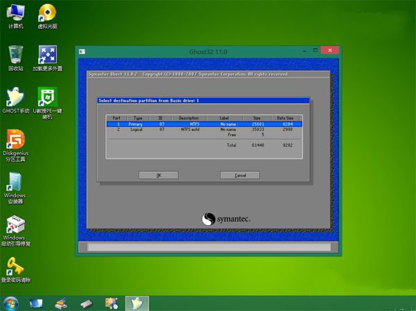
Task: Open the 虚拟光驱 virtual drive icon
Action: point(47,16)
